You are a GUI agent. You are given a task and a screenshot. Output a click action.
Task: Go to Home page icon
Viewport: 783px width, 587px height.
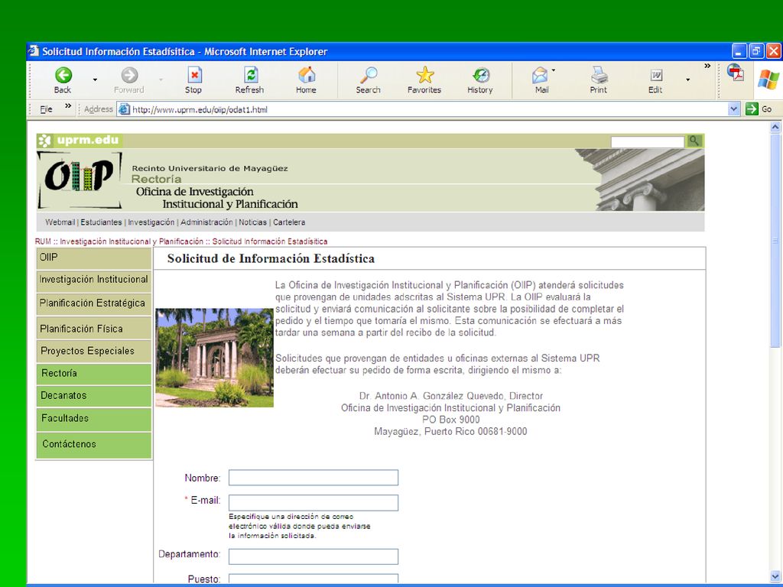point(307,76)
